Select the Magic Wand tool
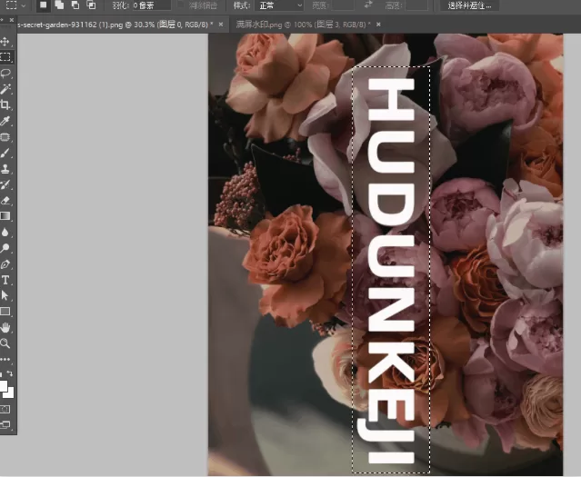581x477 pixels. 5,89
